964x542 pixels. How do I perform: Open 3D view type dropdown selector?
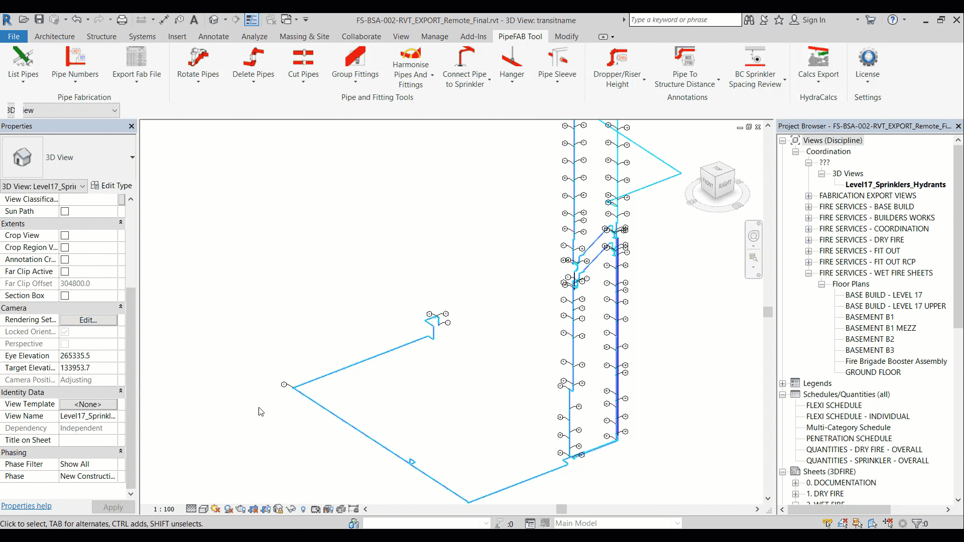132,157
